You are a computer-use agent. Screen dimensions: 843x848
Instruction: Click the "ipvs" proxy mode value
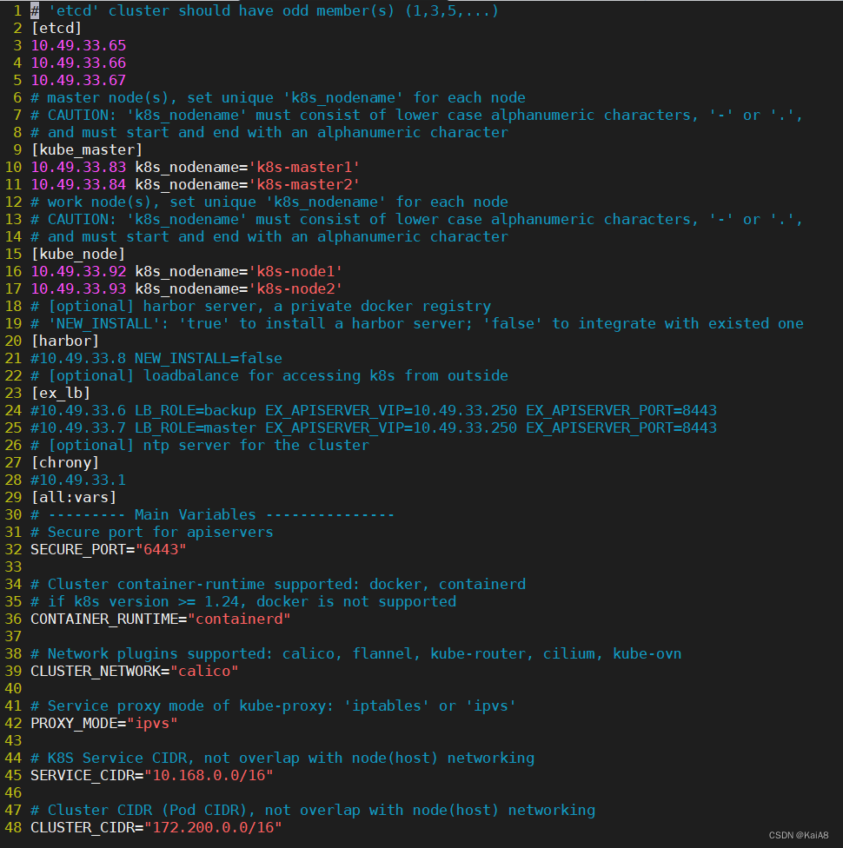pyautogui.click(x=152, y=723)
